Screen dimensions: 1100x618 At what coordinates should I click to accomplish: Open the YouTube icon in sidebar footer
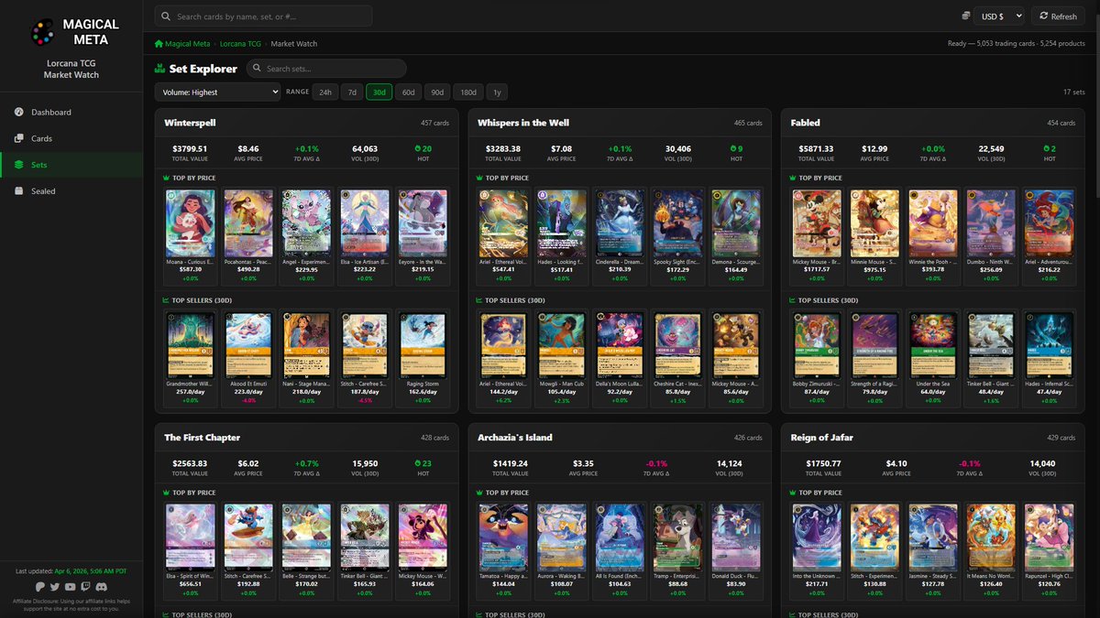coord(70,586)
